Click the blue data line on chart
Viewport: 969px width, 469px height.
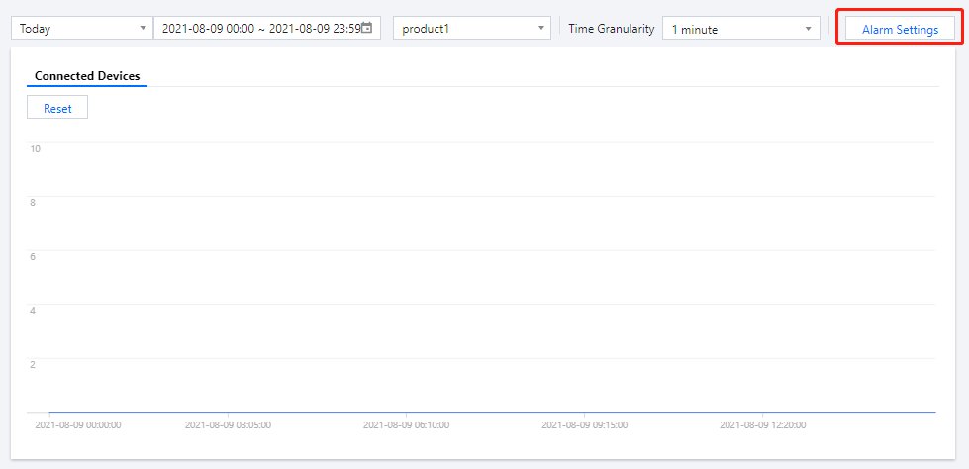click(x=495, y=412)
